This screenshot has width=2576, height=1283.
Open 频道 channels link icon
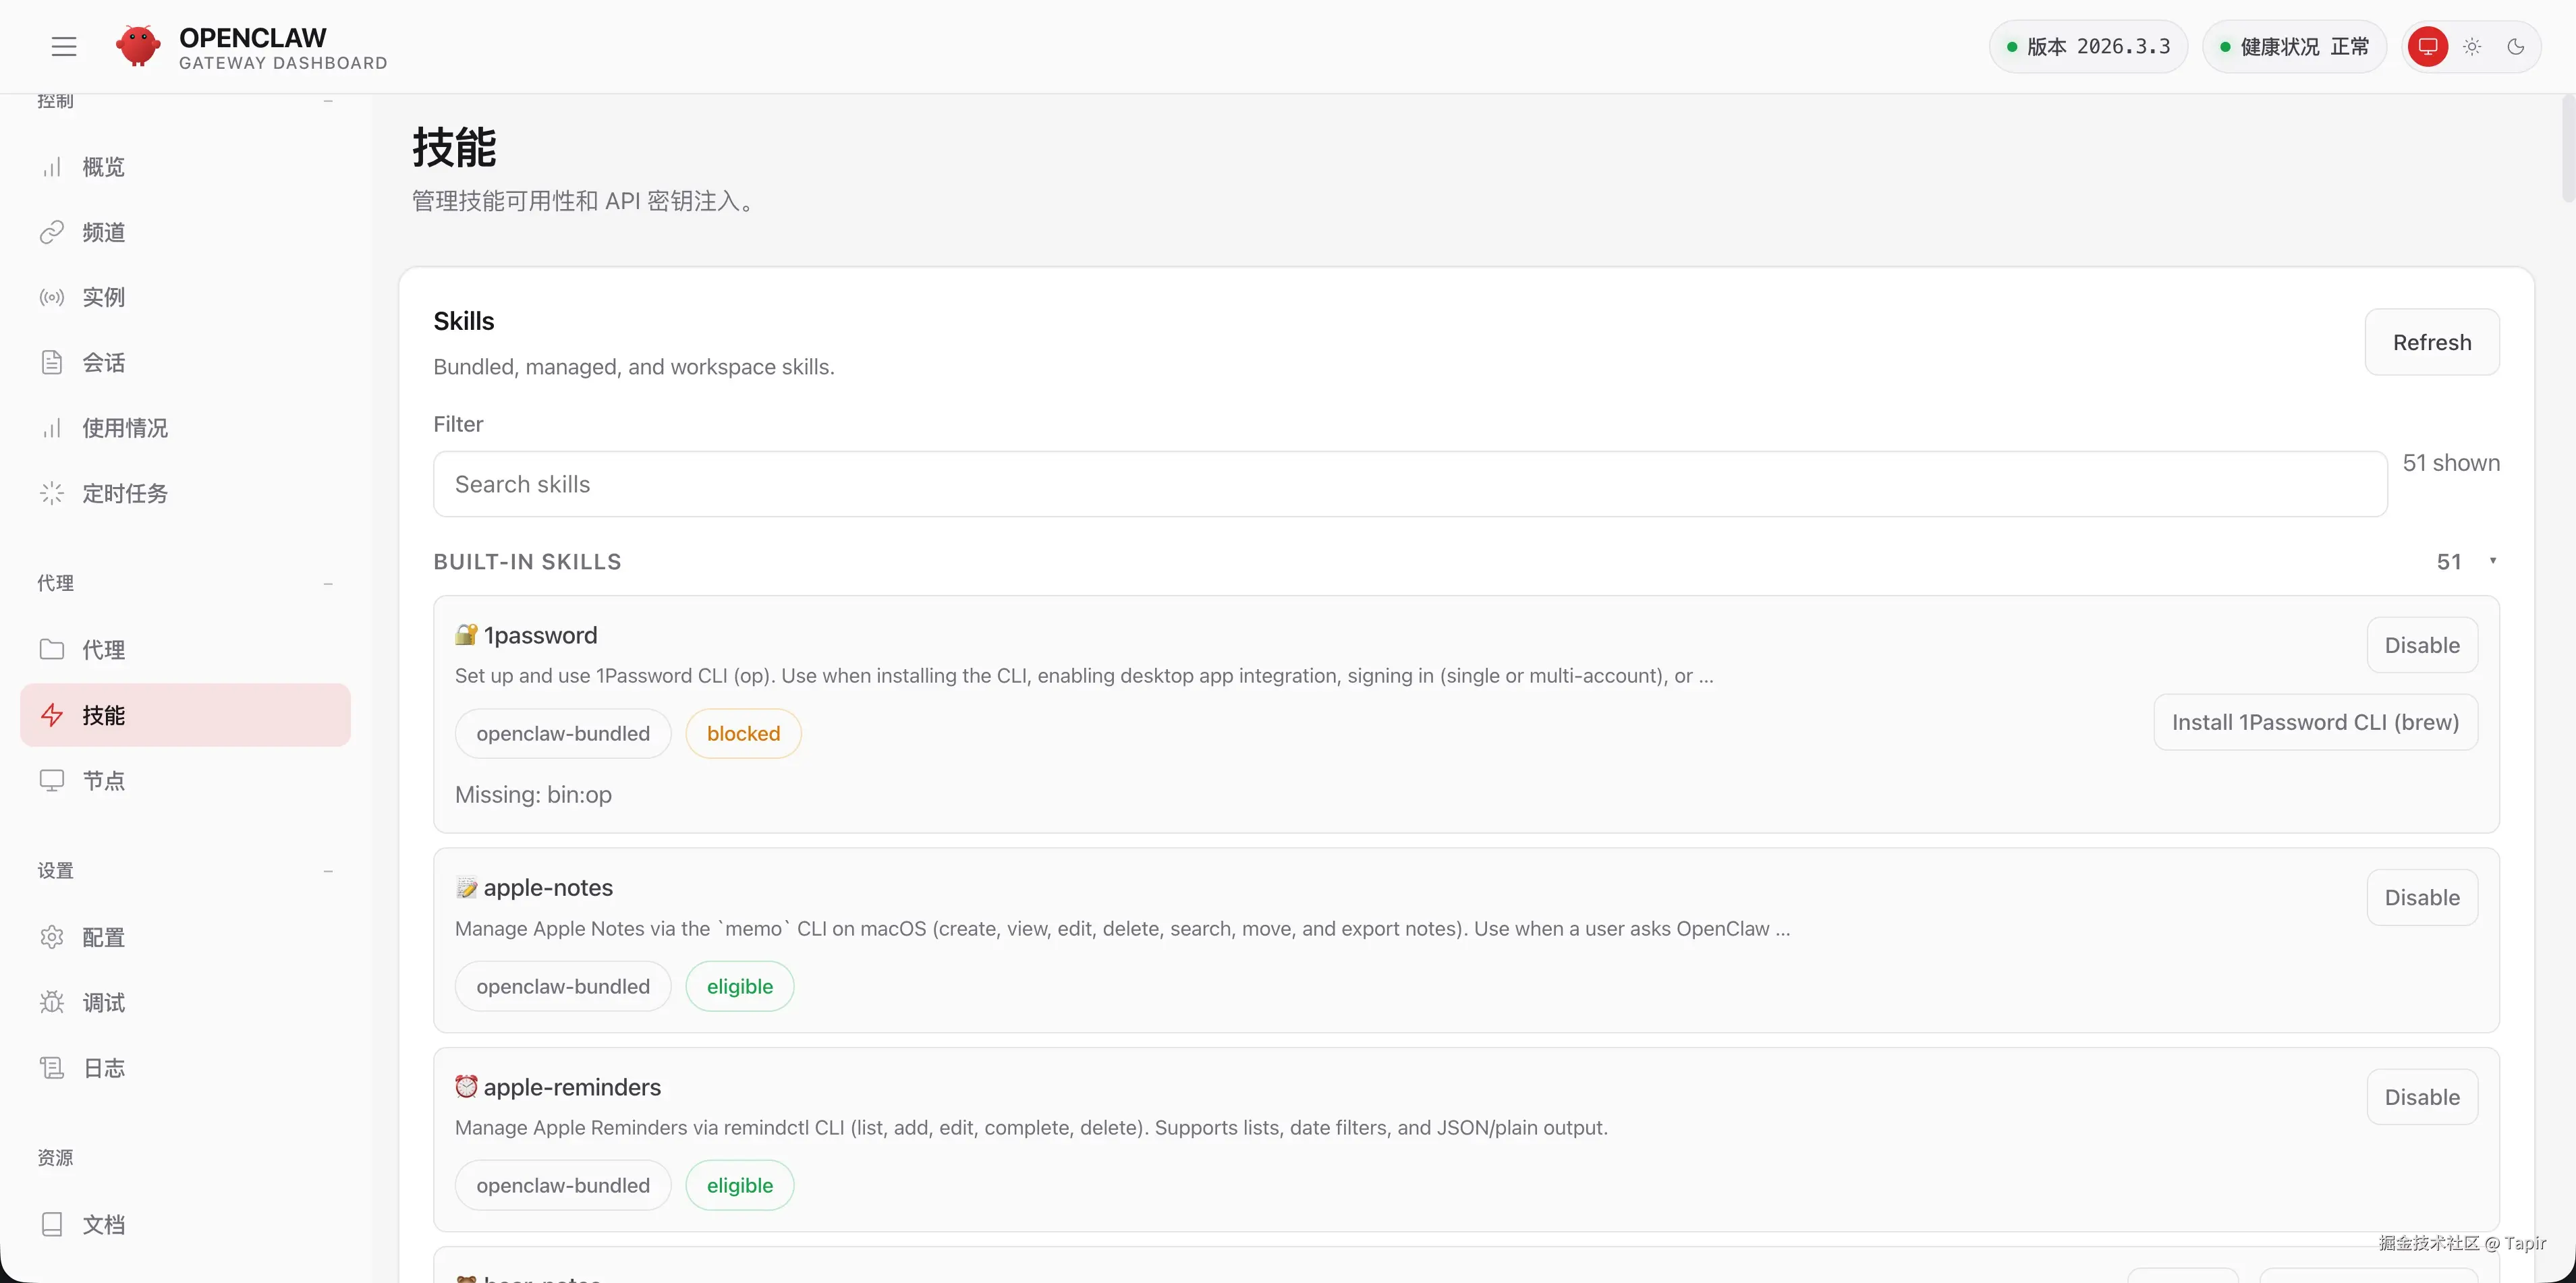coord(52,232)
